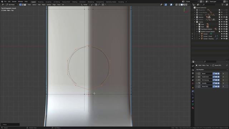
Task: Collapse the Interior collection
Action: (x=195, y=22)
